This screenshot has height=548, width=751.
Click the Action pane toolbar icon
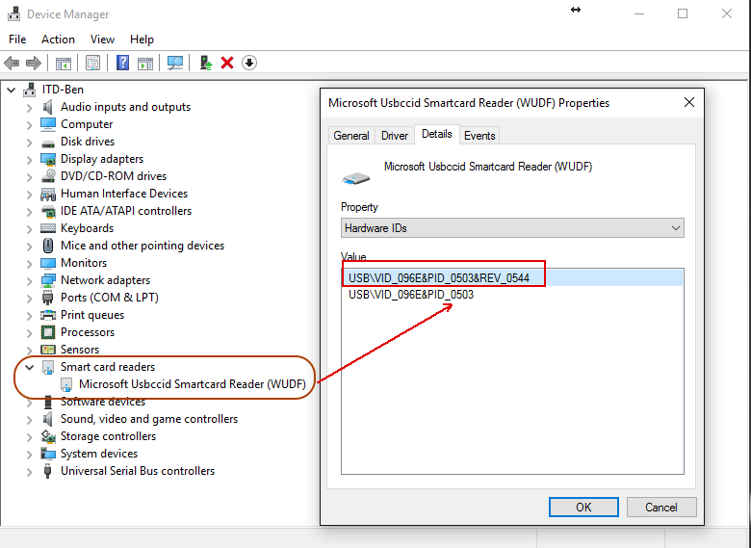pyautogui.click(x=145, y=63)
